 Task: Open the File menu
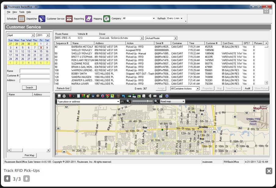tap(9, 12)
